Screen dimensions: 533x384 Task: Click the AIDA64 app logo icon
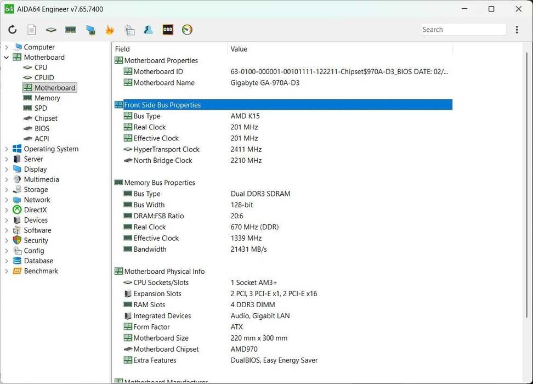(x=9, y=9)
